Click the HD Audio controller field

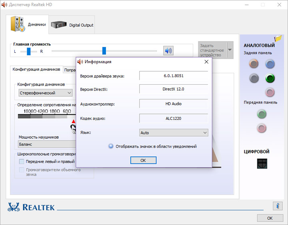pyautogui.click(x=174, y=104)
